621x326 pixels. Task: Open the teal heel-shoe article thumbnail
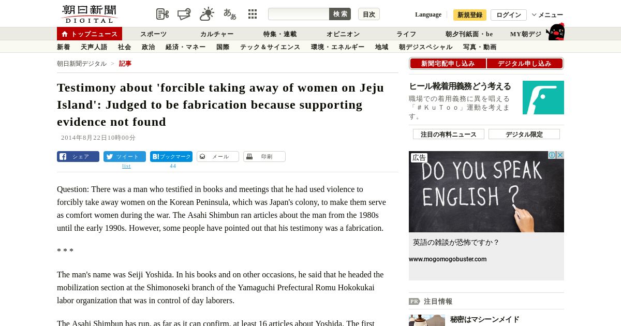click(543, 97)
